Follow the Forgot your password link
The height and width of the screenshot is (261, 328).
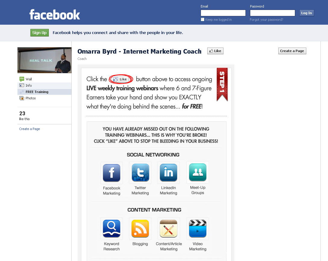pos(266,20)
